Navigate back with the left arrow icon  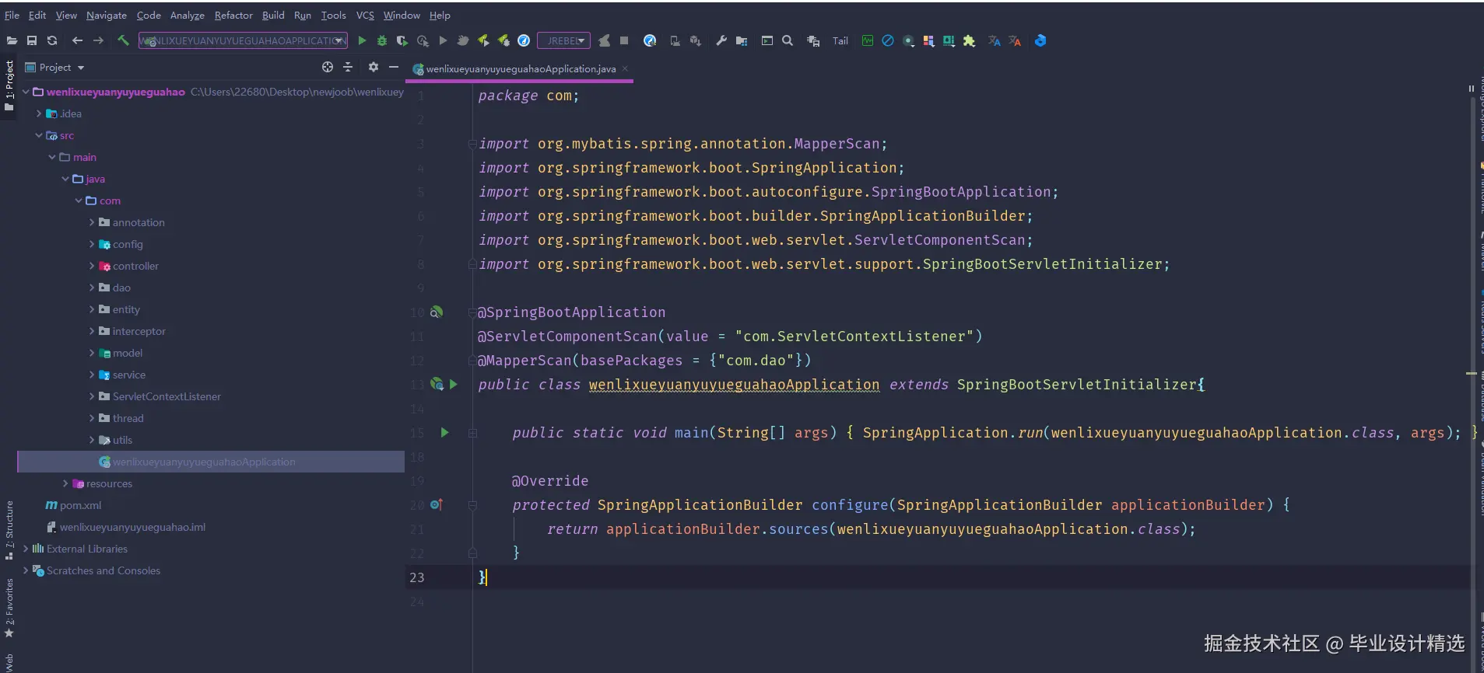77,40
